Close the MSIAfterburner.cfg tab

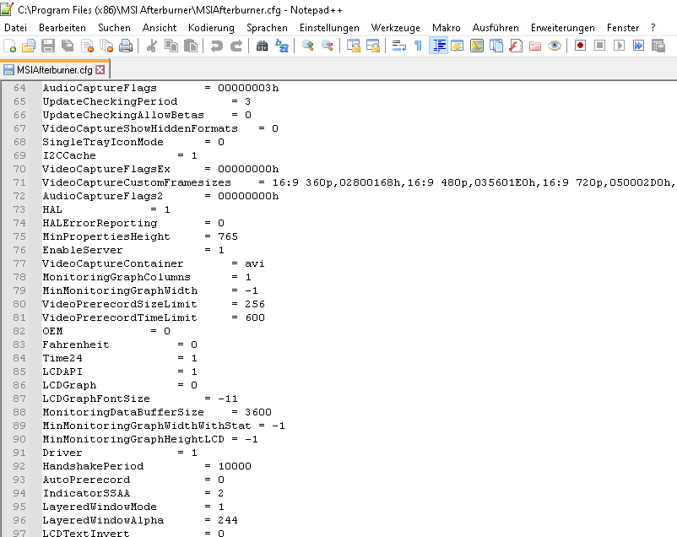click(100, 69)
